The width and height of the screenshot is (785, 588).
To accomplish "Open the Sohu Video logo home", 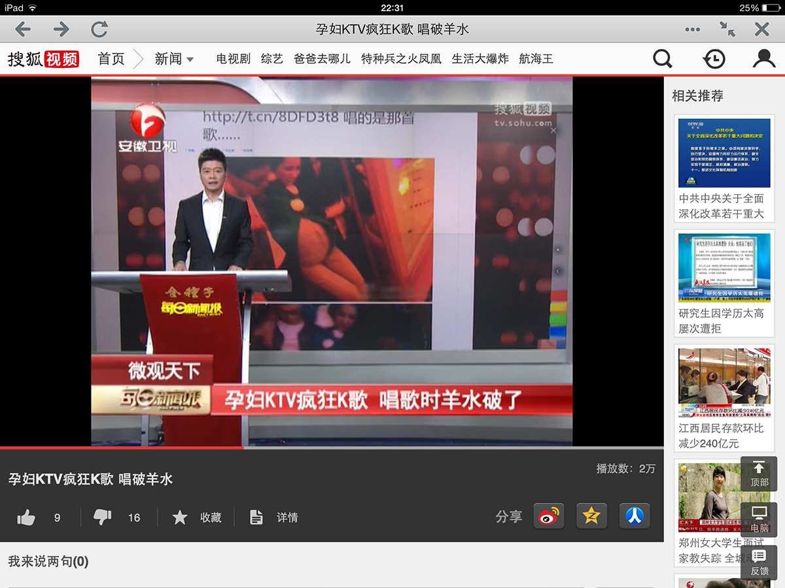I will tap(43, 59).
